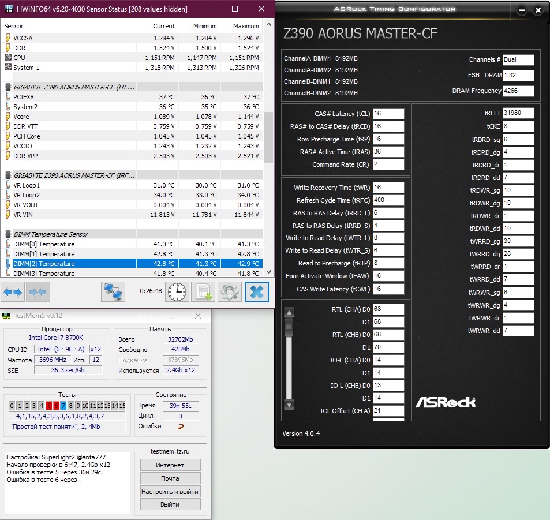The width and height of the screenshot is (550, 520).
Task: Click GIGABYTE Z390 IRF group chip icon
Action: [x=8, y=175]
